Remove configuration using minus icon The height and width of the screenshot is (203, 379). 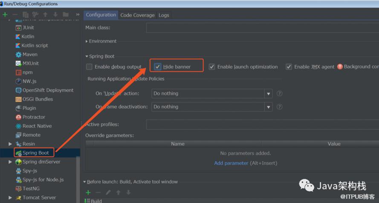[x=15, y=14]
